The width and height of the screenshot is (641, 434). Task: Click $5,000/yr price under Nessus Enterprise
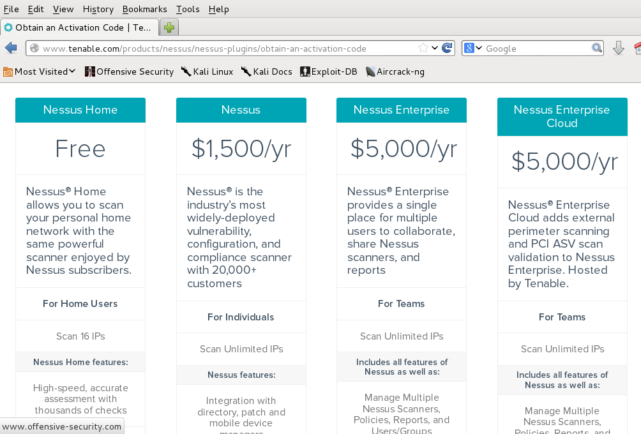tap(403, 149)
